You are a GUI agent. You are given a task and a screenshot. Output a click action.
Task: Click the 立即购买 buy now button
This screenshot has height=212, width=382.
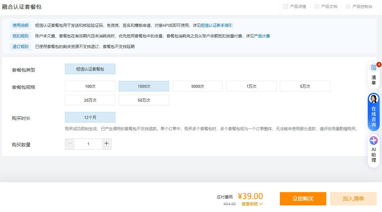pos(303,199)
